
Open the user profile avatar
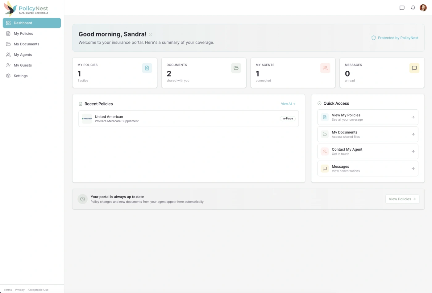pos(423,8)
